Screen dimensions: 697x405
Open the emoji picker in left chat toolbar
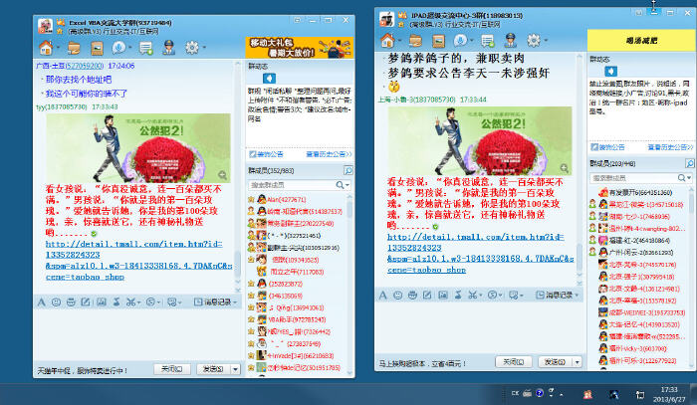coord(56,302)
